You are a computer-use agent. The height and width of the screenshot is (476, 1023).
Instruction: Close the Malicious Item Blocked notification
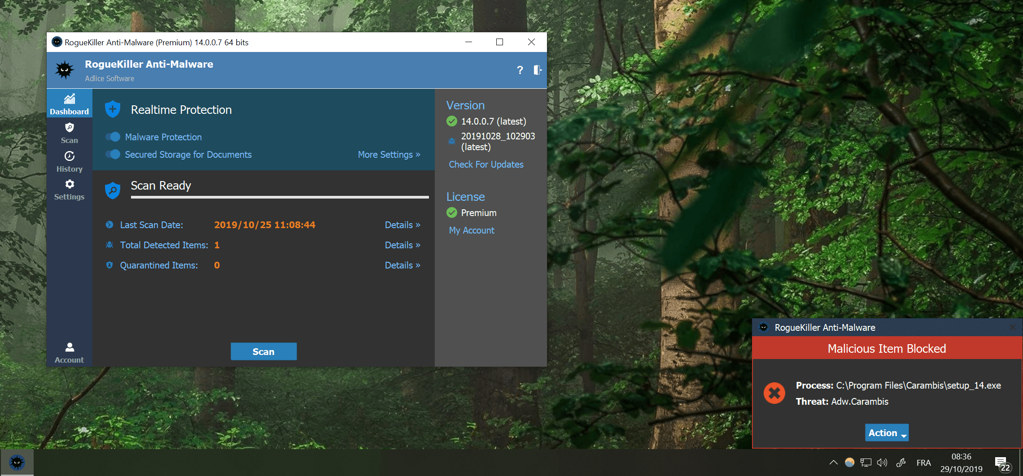(1013, 328)
